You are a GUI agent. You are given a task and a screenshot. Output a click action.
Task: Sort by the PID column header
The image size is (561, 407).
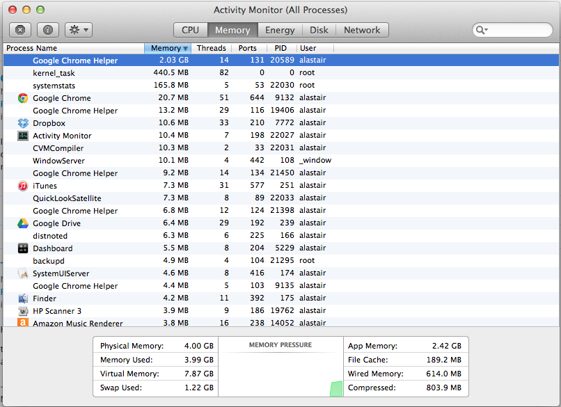(x=280, y=48)
